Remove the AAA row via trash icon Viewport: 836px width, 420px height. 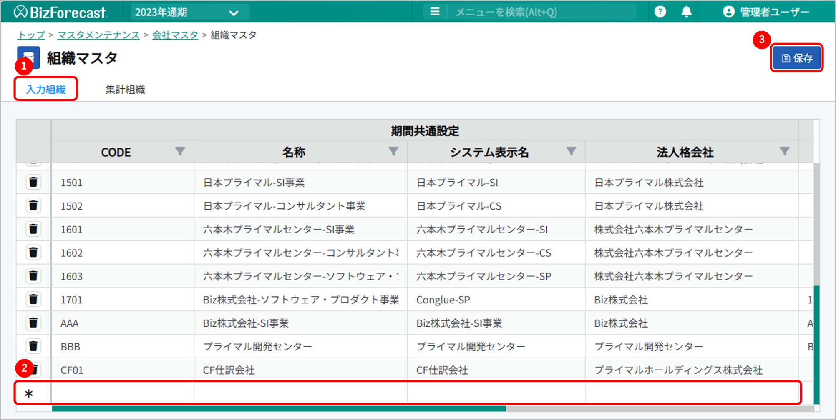[33, 323]
